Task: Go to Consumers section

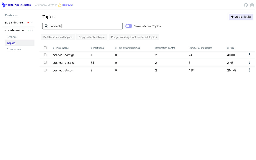Action: click(14, 49)
